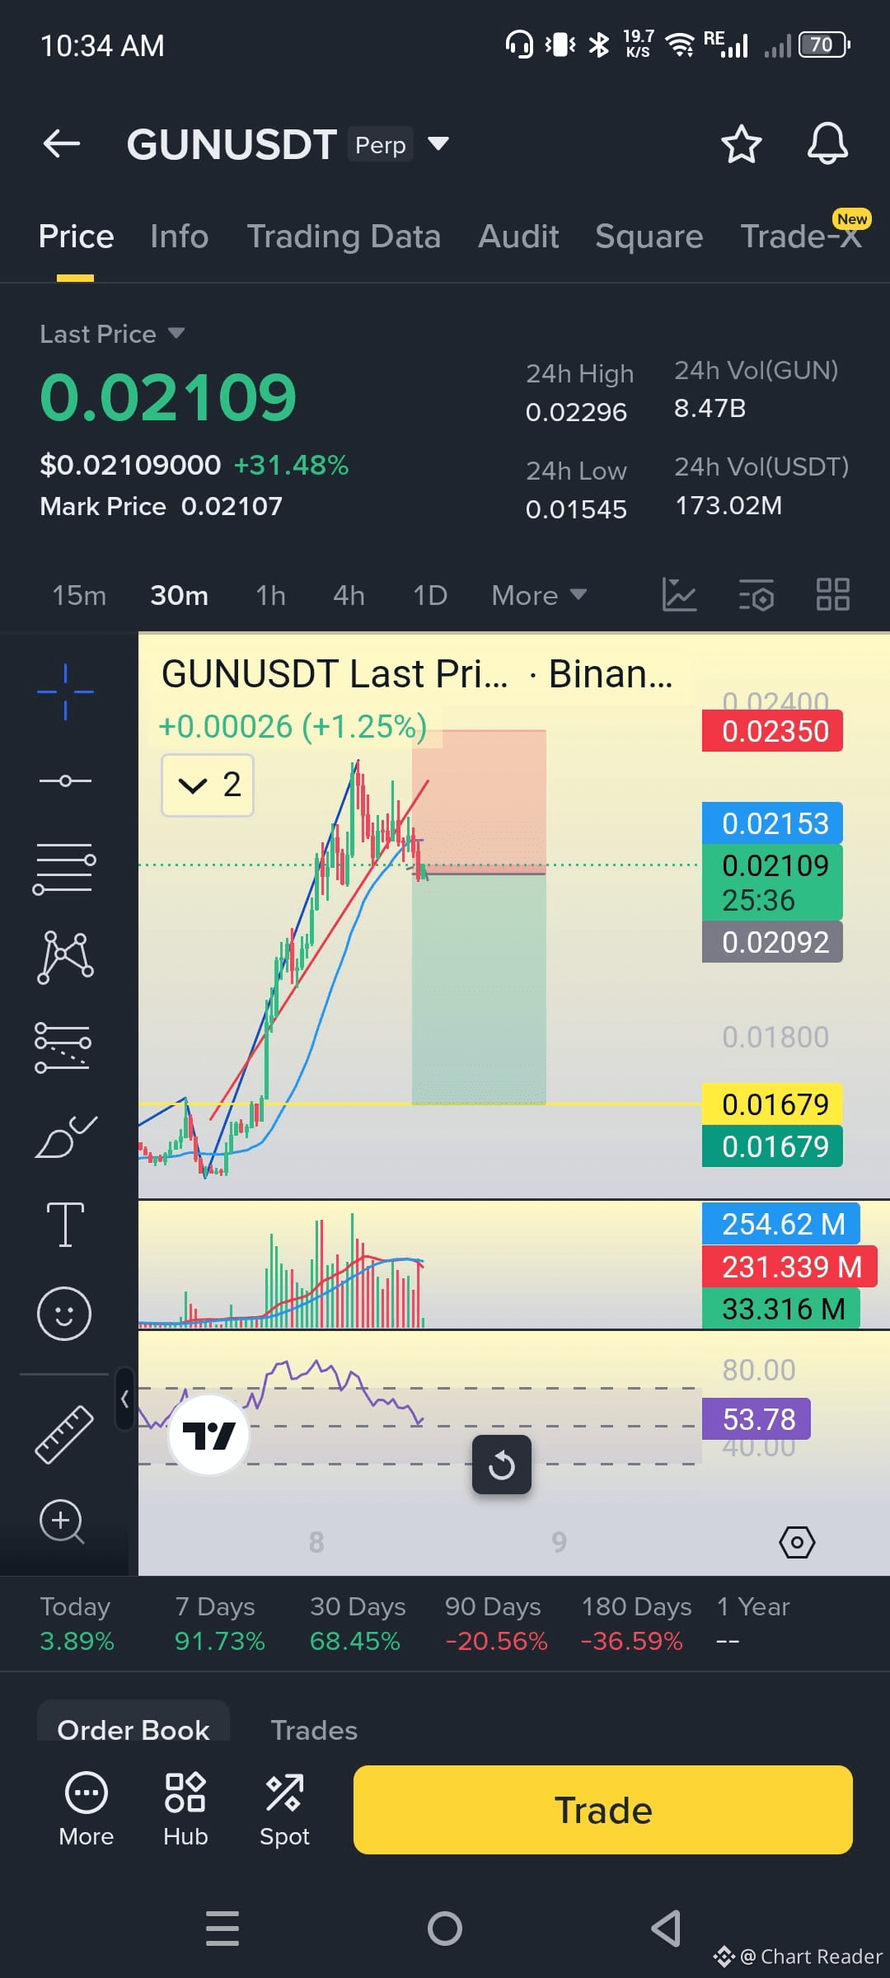Collapse the indicator legend showing 2

click(x=208, y=785)
